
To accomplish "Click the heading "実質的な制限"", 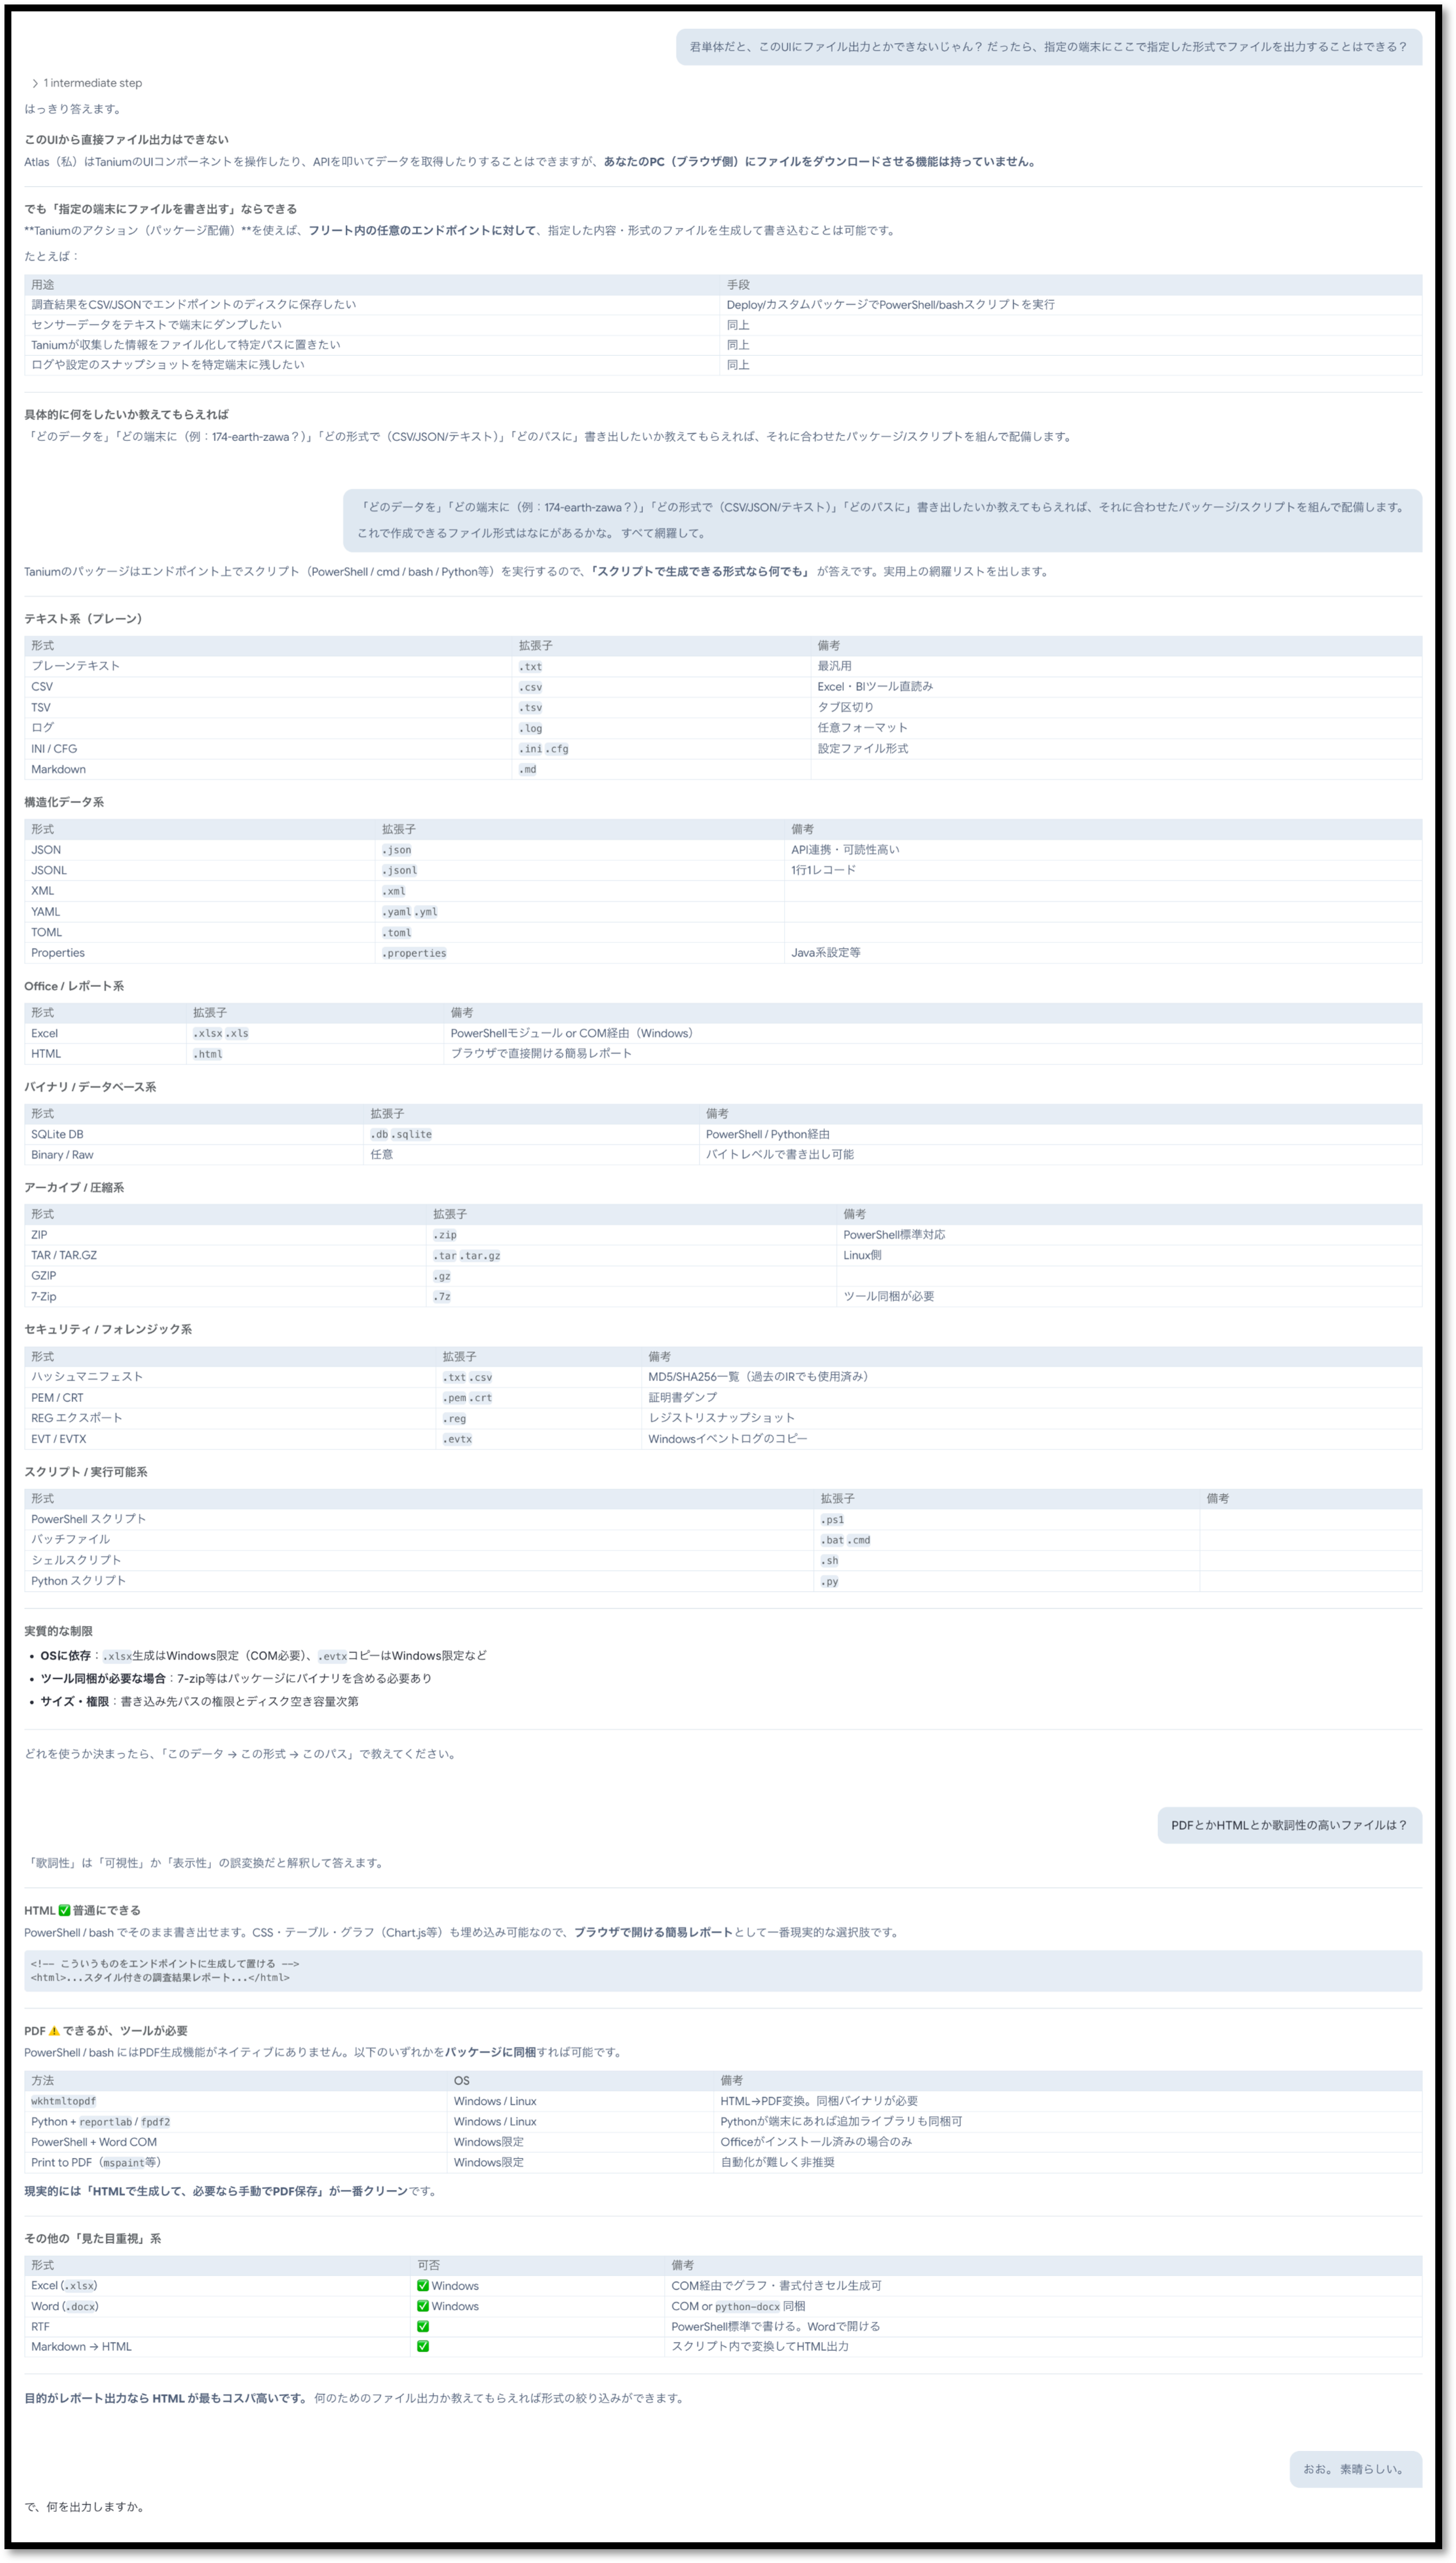I will 58,1631.
